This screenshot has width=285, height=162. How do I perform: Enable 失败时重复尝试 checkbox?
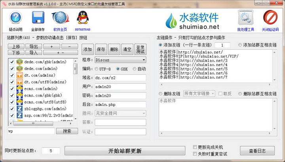point(195,154)
